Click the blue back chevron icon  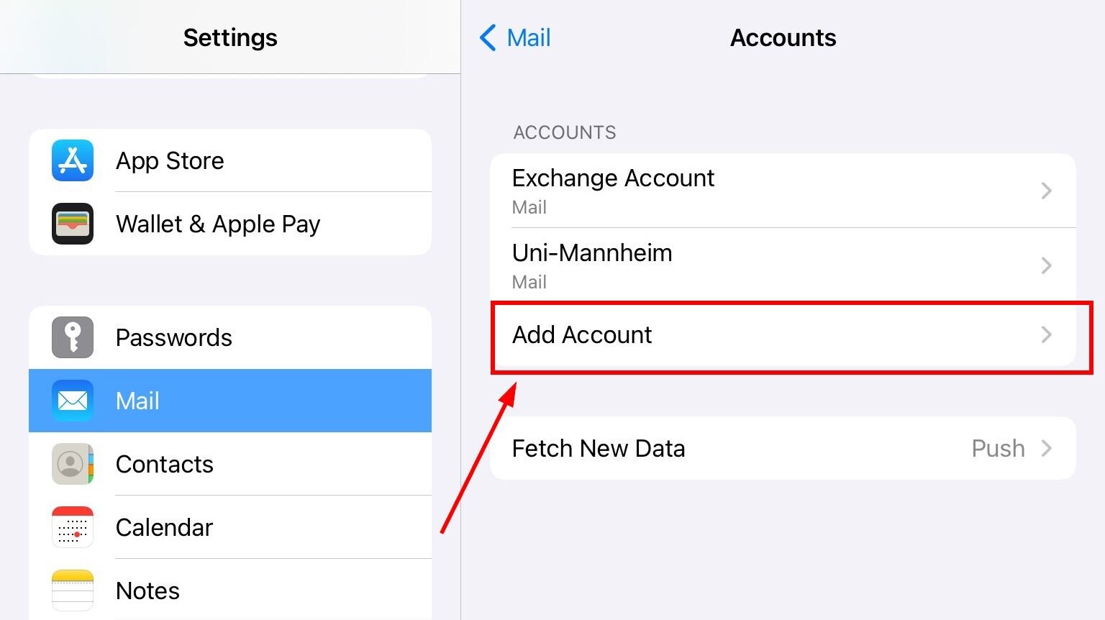click(x=488, y=37)
